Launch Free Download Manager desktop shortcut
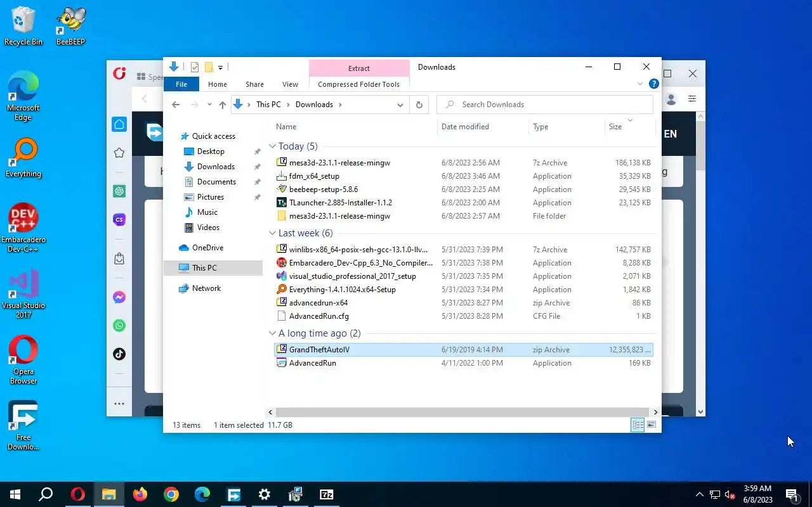Image resolution: width=812 pixels, height=507 pixels. coord(23,426)
